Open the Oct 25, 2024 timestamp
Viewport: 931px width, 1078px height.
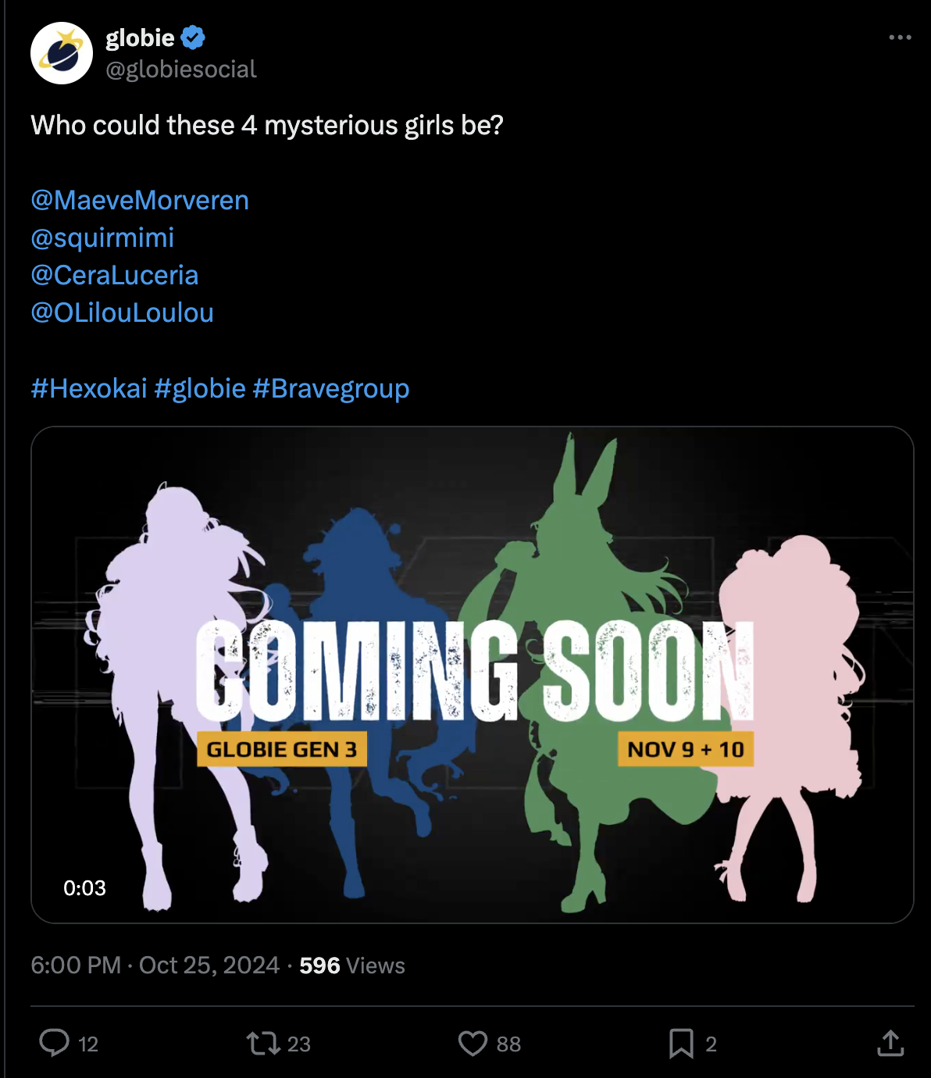(x=155, y=966)
